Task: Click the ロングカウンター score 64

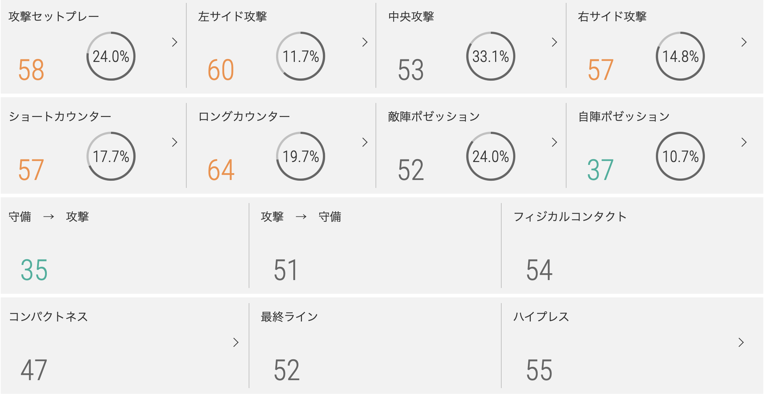Action: pyautogui.click(x=221, y=170)
